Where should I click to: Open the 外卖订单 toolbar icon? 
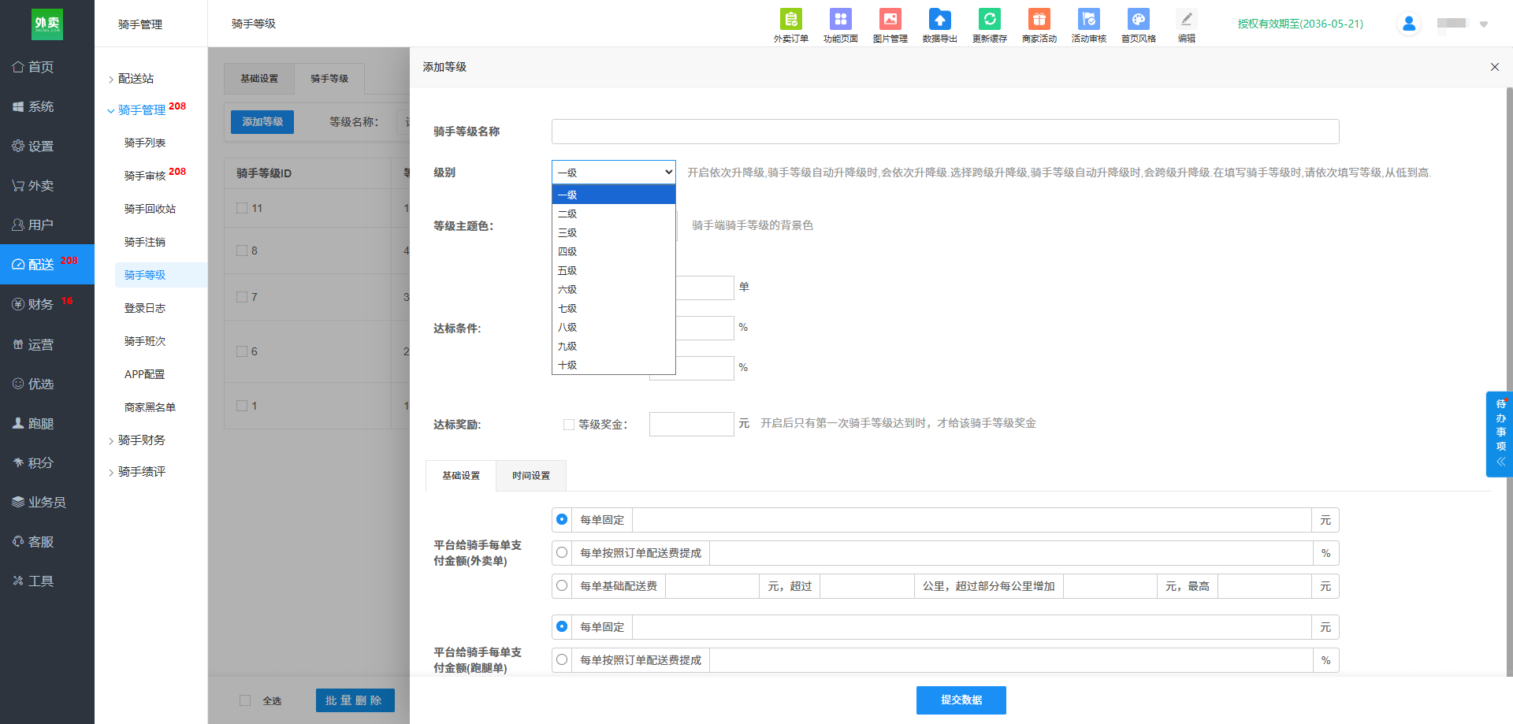[790, 25]
